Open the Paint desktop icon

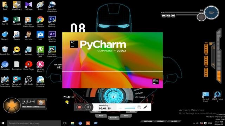[40, 6]
